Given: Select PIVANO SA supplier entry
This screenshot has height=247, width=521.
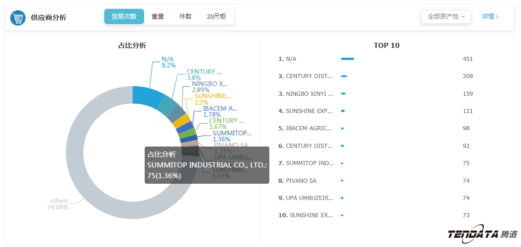Looking at the screenshot, I should click(301, 181).
